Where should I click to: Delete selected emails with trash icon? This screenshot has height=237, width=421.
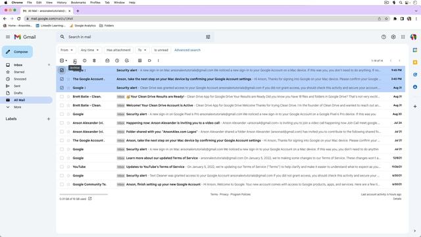94,61
